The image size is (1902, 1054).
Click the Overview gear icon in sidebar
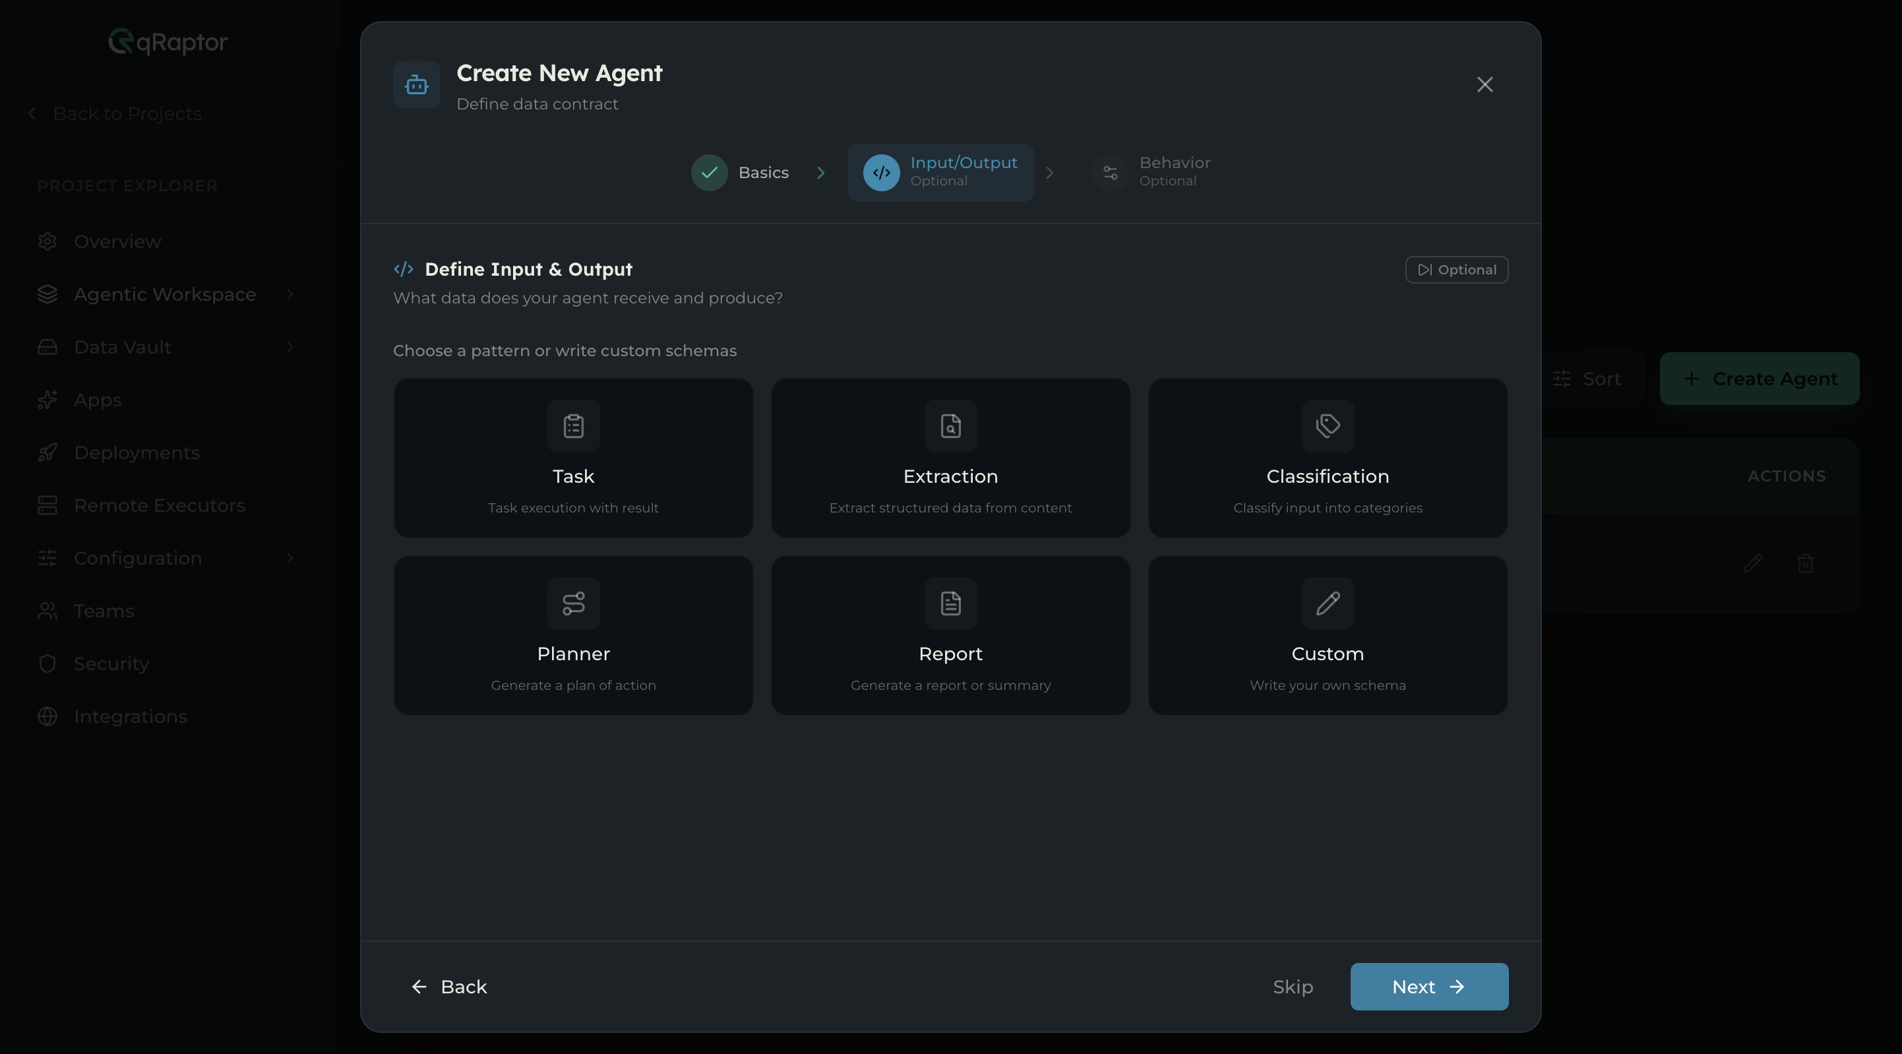pyautogui.click(x=47, y=241)
